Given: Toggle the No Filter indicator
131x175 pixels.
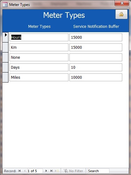Looking at the screenshot, I should coord(73,171).
